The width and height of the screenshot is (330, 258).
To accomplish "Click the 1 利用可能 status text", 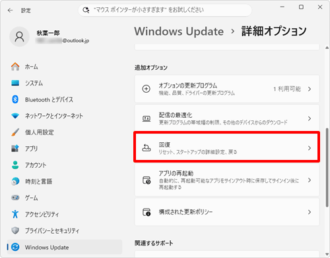I will 287,89.
